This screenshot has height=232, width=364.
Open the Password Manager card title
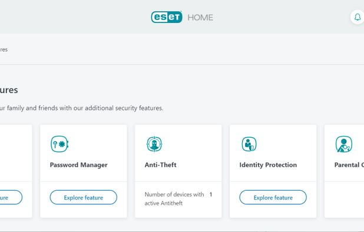pyautogui.click(x=79, y=165)
